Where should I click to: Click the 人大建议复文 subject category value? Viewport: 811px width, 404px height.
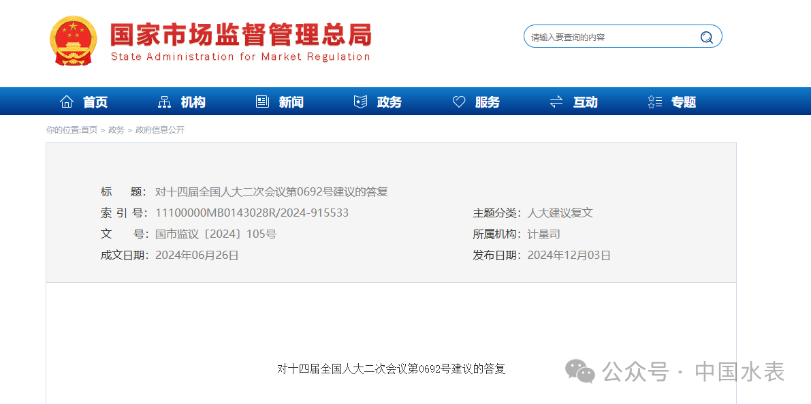(560, 213)
